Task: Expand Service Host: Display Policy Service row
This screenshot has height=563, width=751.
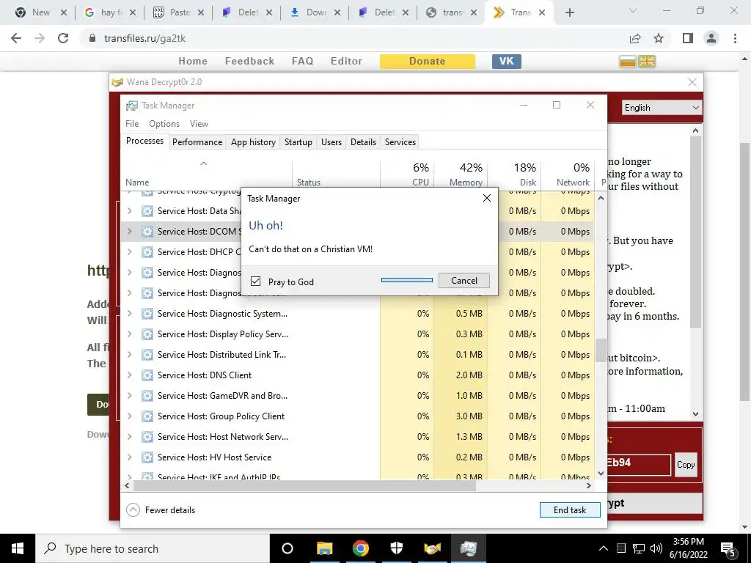Action: tap(129, 334)
